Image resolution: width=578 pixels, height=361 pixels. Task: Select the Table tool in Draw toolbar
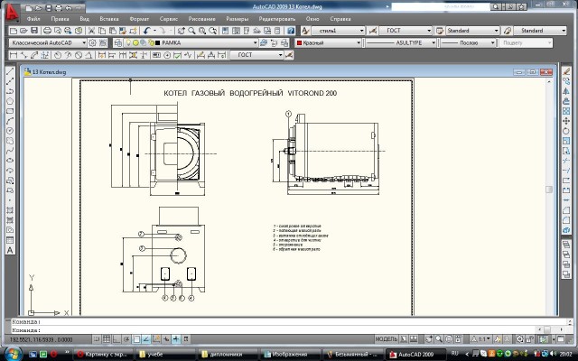[10, 240]
